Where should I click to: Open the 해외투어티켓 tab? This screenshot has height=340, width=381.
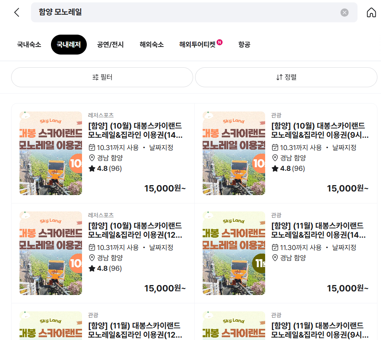tap(197, 45)
